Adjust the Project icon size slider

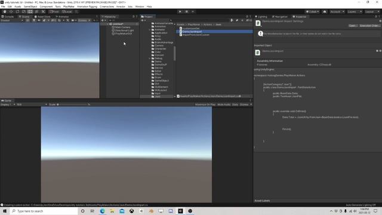[x=240, y=96]
